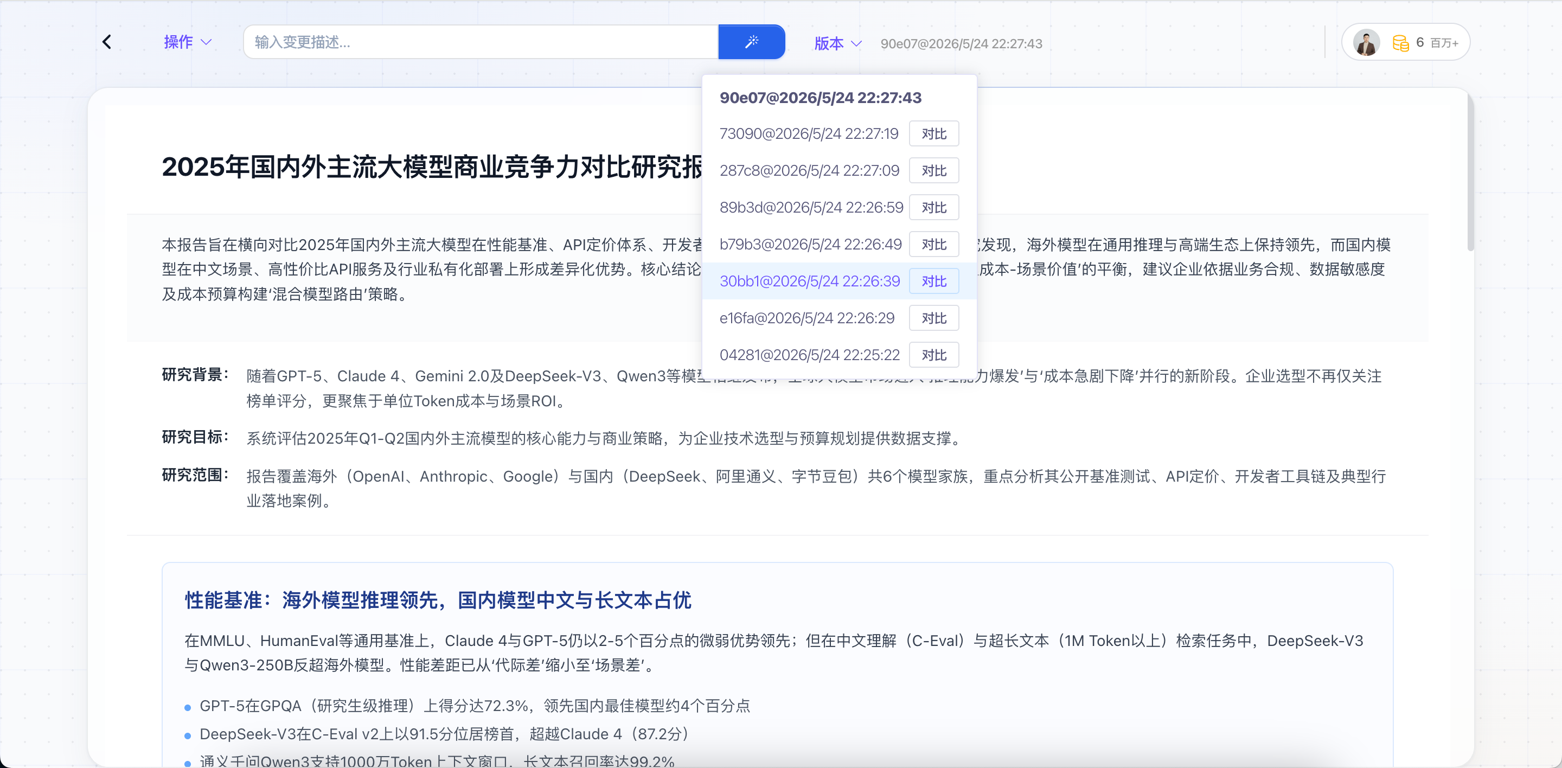Click paragraph beginning 在MMLU、HumanEval等通用基准上

[x=774, y=653]
